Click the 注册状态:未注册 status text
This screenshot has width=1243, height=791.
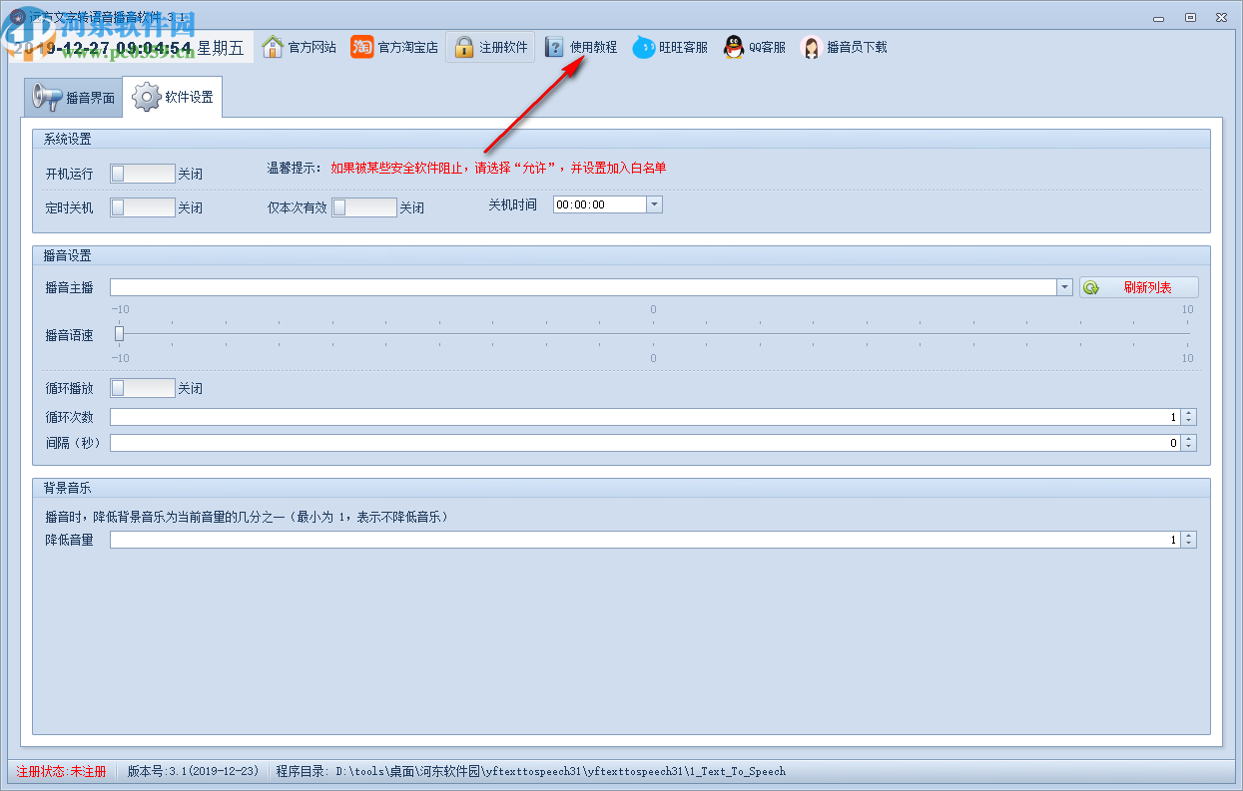(x=61, y=771)
